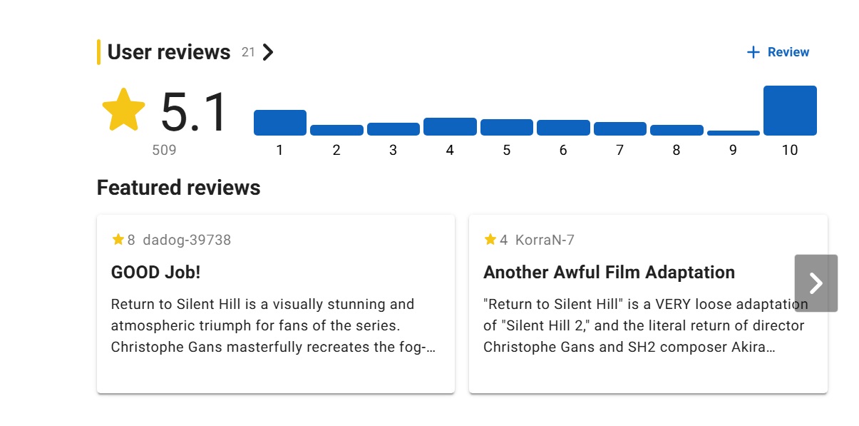Click the large yellow rating star

(x=123, y=110)
